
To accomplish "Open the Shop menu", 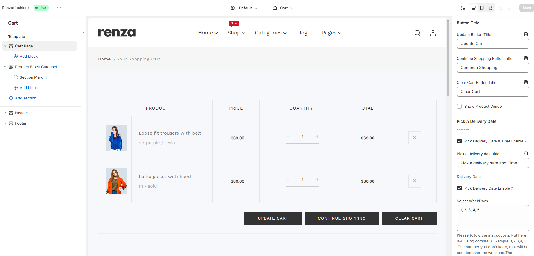I will (236, 33).
